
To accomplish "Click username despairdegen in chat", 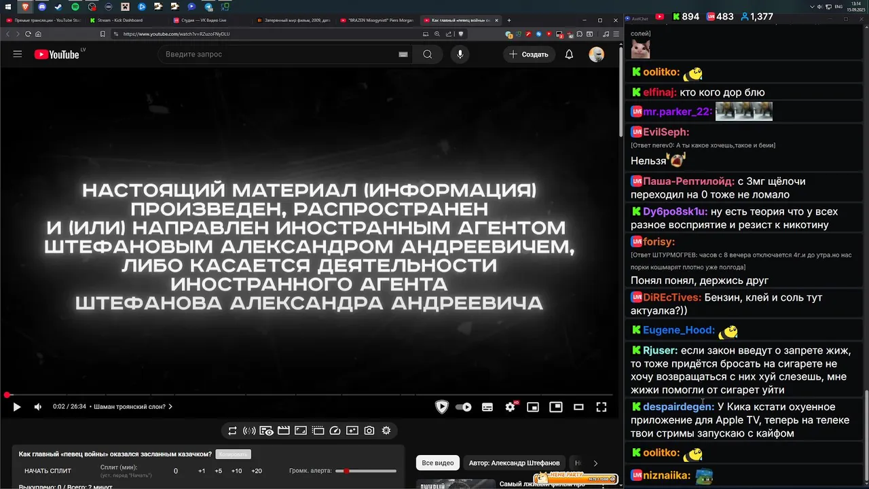I will point(678,407).
